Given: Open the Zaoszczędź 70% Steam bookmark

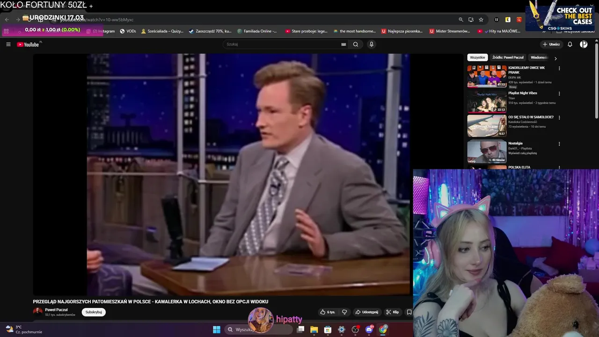Looking at the screenshot, I should click(x=210, y=31).
